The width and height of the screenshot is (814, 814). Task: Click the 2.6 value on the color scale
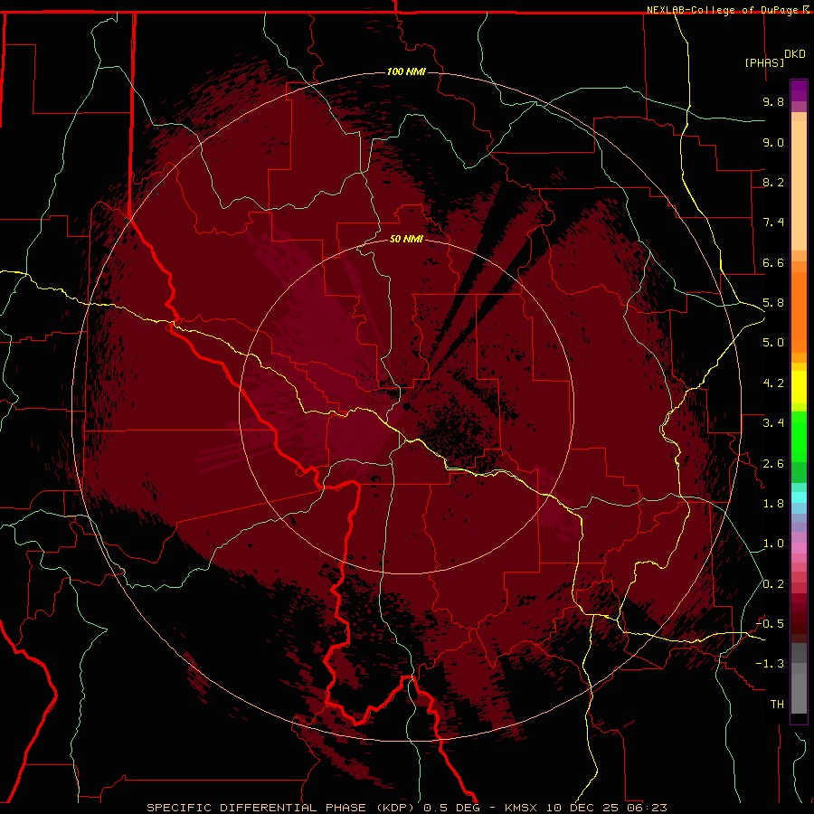click(773, 464)
